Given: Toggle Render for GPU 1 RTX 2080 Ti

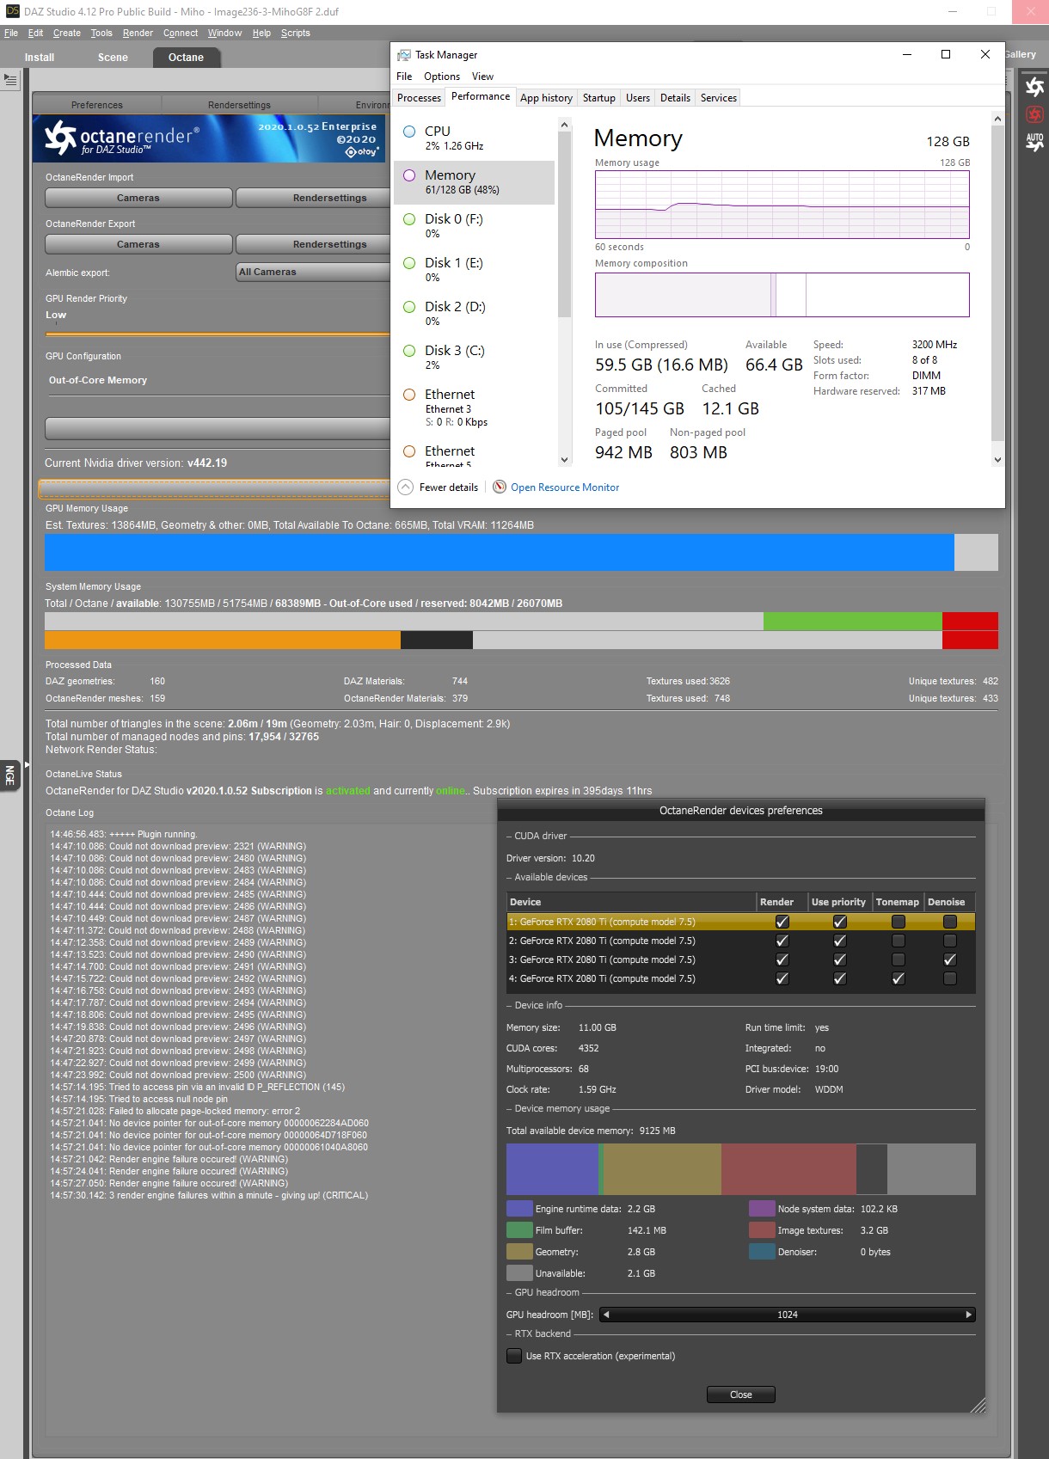Looking at the screenshot, I should 782,922.
